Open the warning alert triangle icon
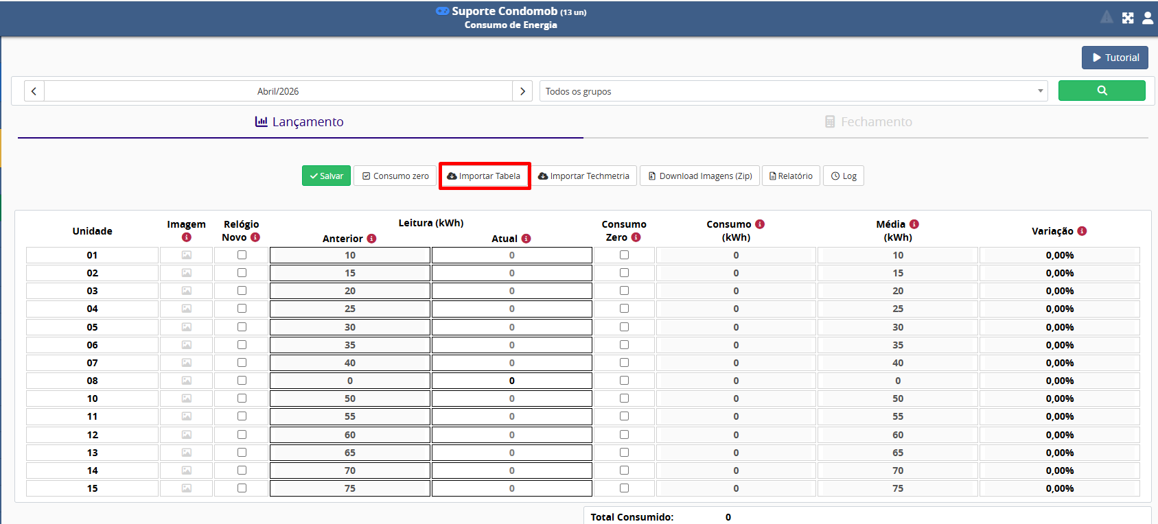The height and width of the screenshot is (524, 1158). click(x=1107, y=17)
